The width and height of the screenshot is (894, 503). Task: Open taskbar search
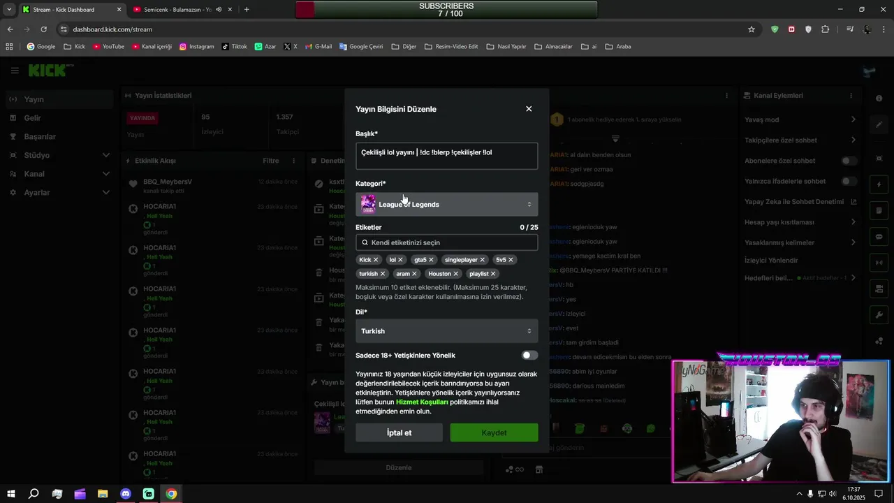click(x=34, y=494)
